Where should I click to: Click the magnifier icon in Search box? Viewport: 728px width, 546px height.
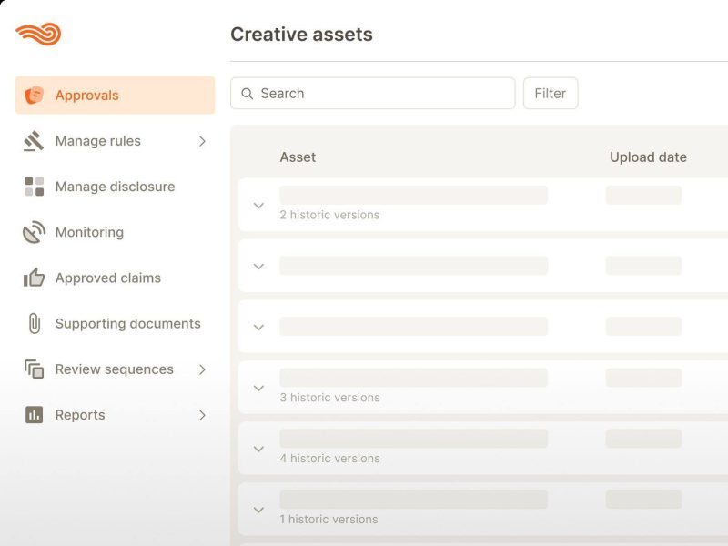[247, 94]
